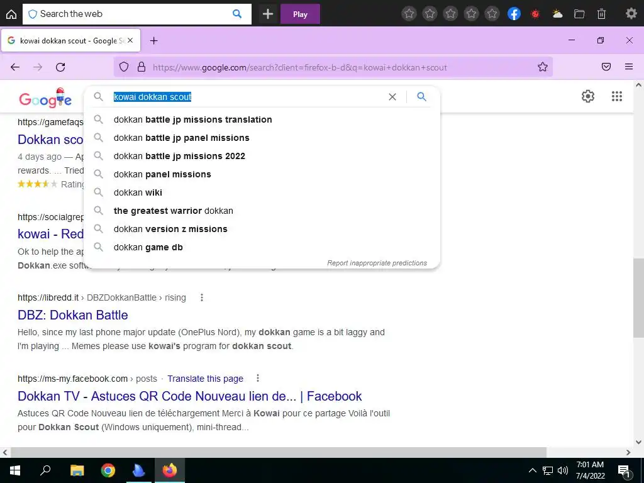
Task: Click the vertical scrollbar down arrow
Action: point(638,442)
